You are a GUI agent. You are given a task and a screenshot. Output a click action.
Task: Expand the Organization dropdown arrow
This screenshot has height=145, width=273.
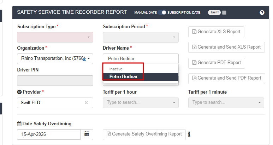click(x=89, y=58)
